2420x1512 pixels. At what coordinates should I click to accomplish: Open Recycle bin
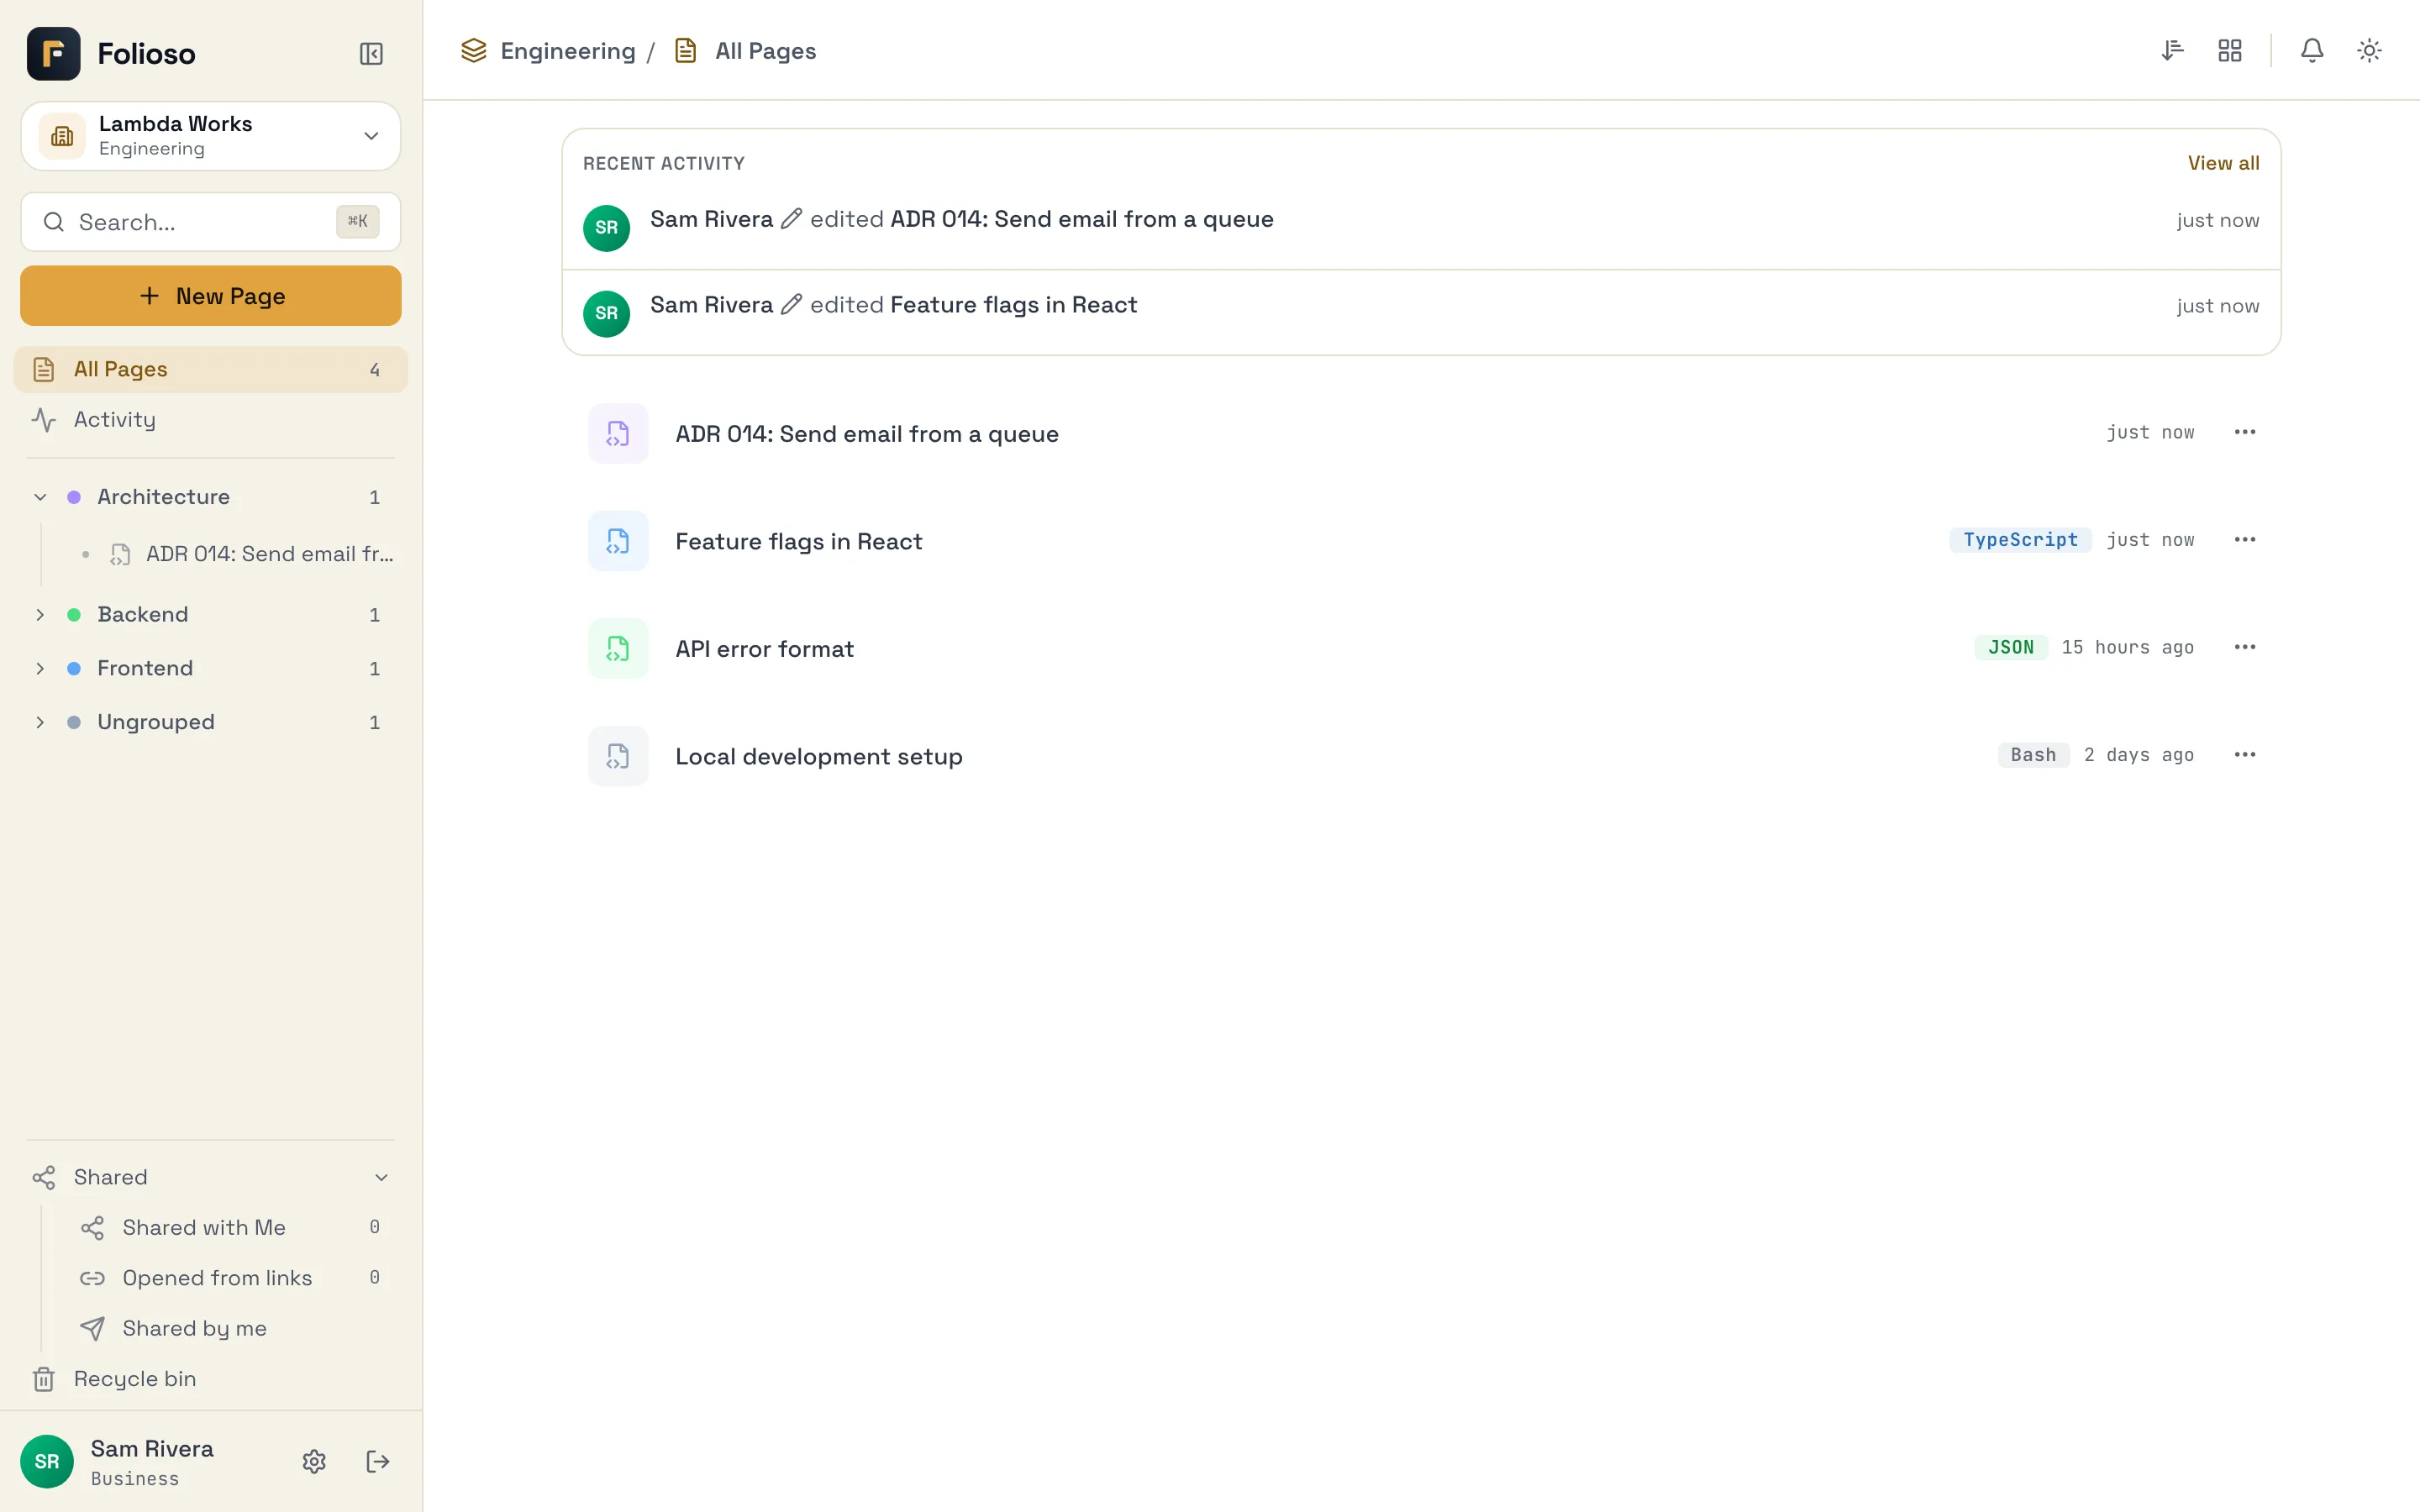211,1378
